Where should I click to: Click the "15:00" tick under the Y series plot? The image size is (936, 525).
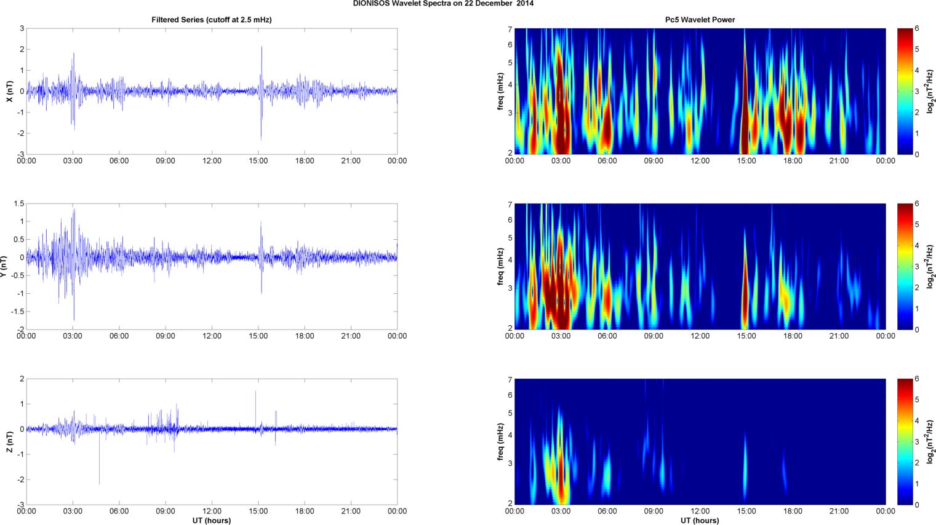[258, 336]
